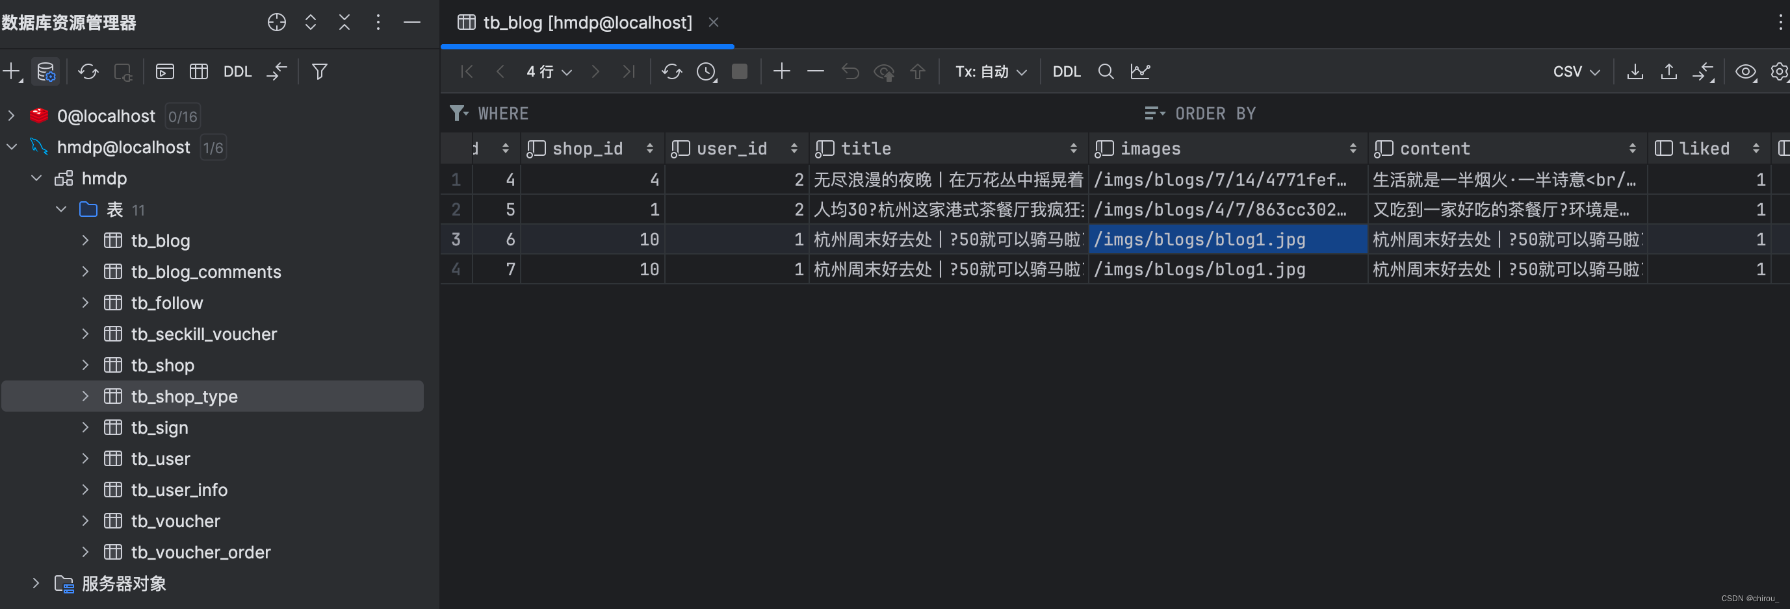Open the explorer filter funnel
This screenshot has width=1790, height=609.
point(320,71)
